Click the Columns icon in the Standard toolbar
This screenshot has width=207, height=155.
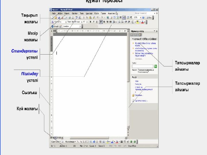pos(120,18)
